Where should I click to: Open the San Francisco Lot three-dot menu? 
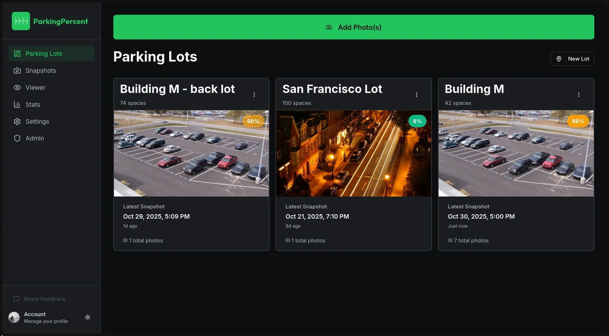pos(417,94)
